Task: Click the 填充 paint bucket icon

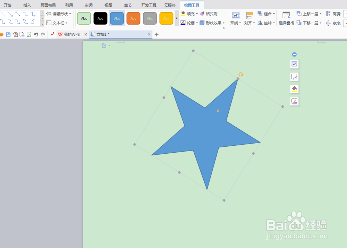Action: (183, 14)
